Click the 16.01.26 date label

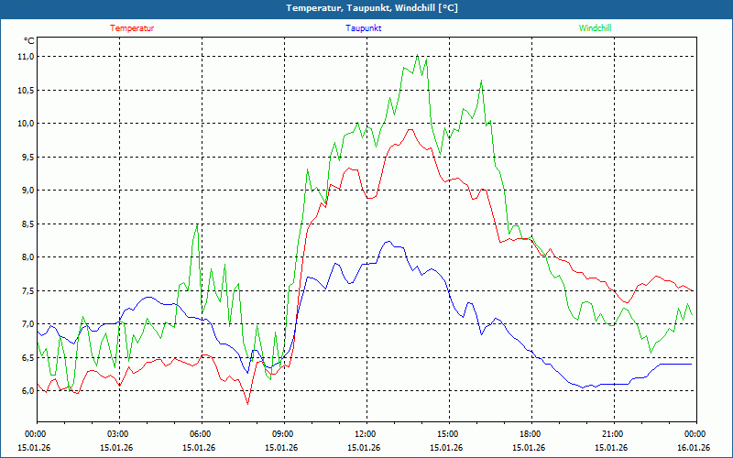[x=693, y=448]
